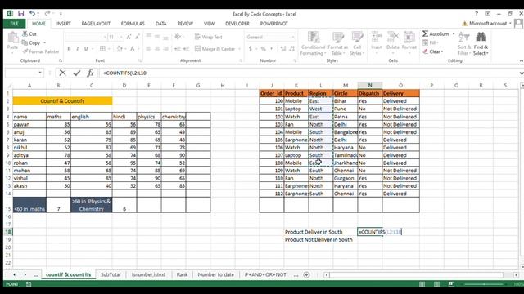Confirm formula with checkmark icon
The width and height of the screenshot is (524, 294).
tap(76, 73)
